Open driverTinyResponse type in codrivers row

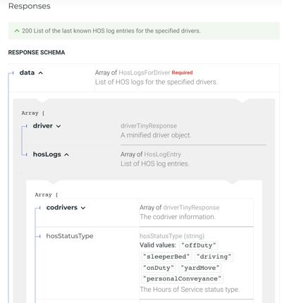tap(191, 208)
